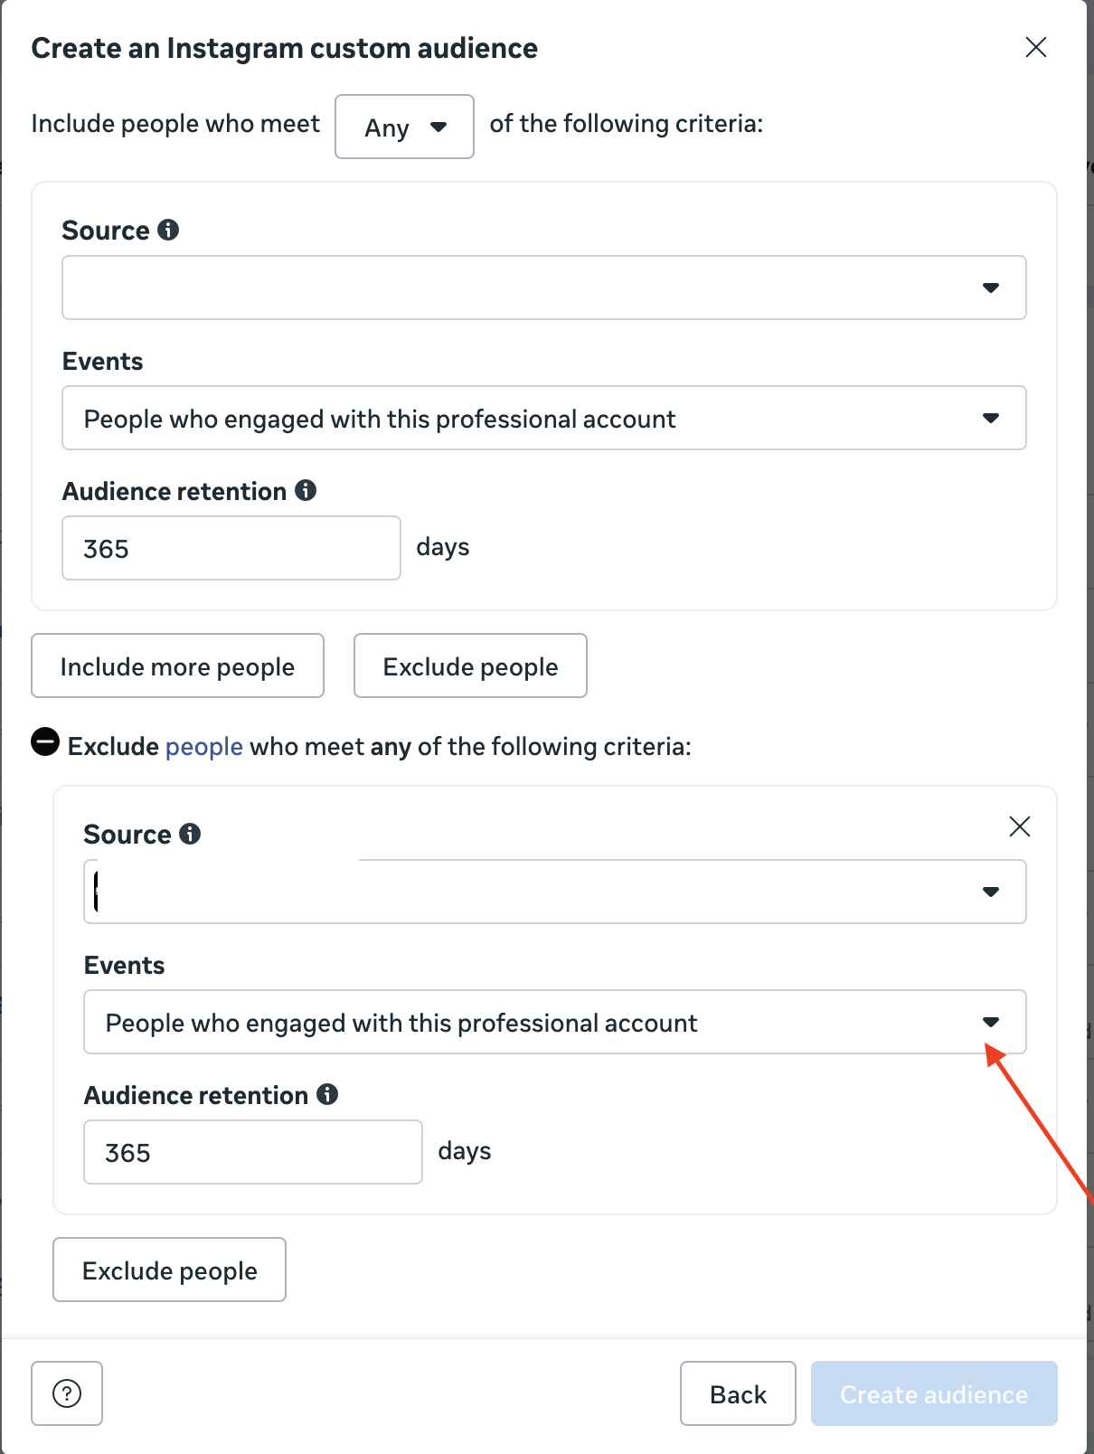The width and height of the screenshot is (1094, 1454).
Task: Expand the exclude section Events dropdown
Action: pos(554,1022)
